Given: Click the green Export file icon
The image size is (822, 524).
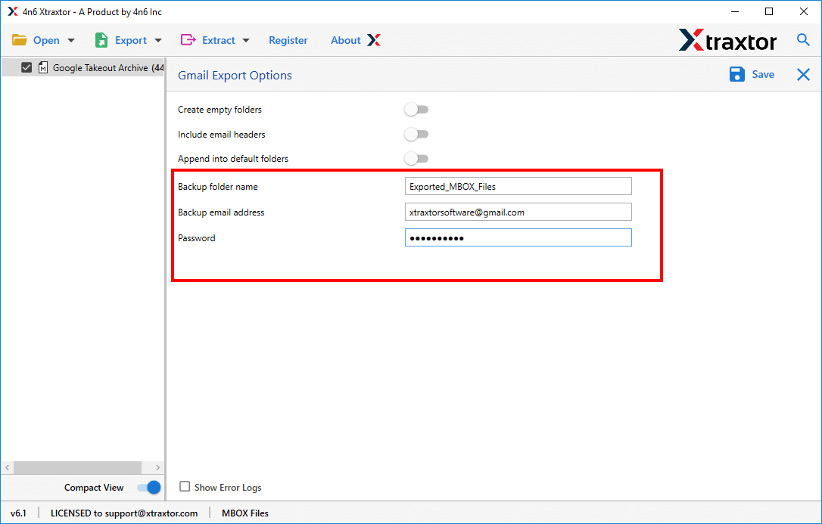Looking at the screenshot, I should 101,40.
